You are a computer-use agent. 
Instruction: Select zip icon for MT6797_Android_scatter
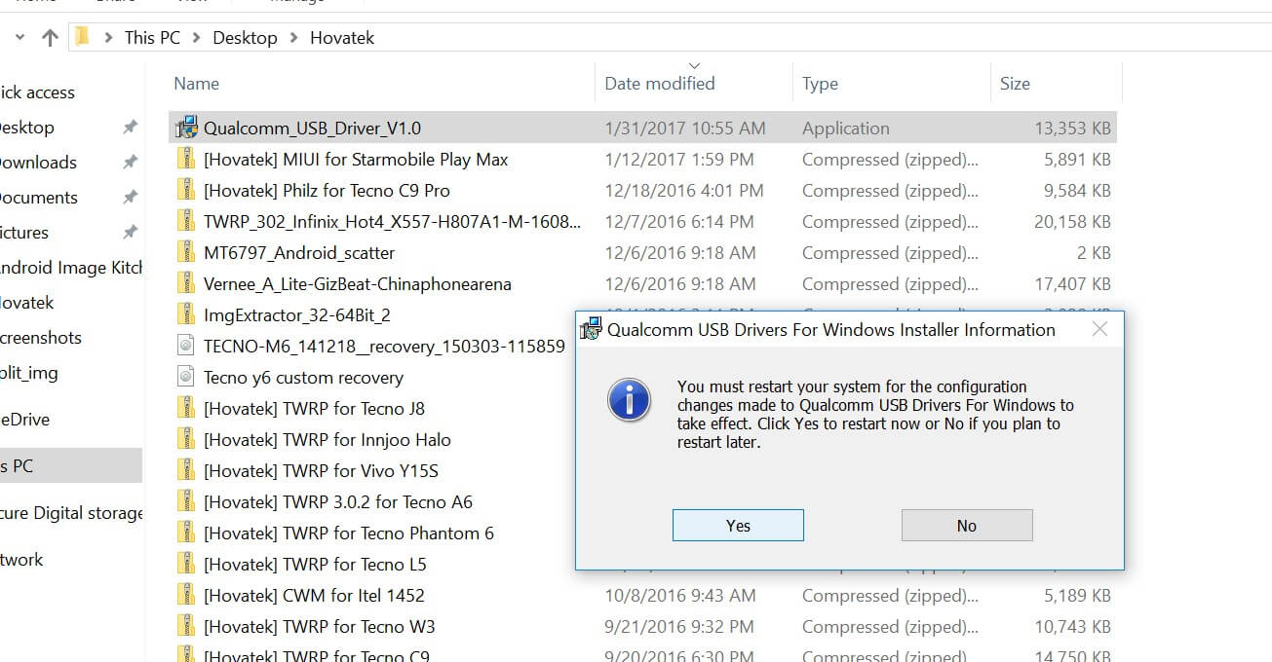coord(186,252)
